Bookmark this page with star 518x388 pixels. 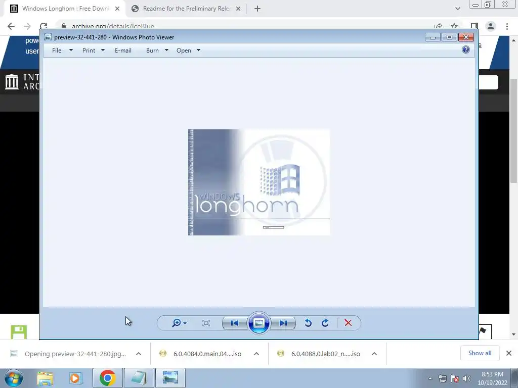click(454, 26)
